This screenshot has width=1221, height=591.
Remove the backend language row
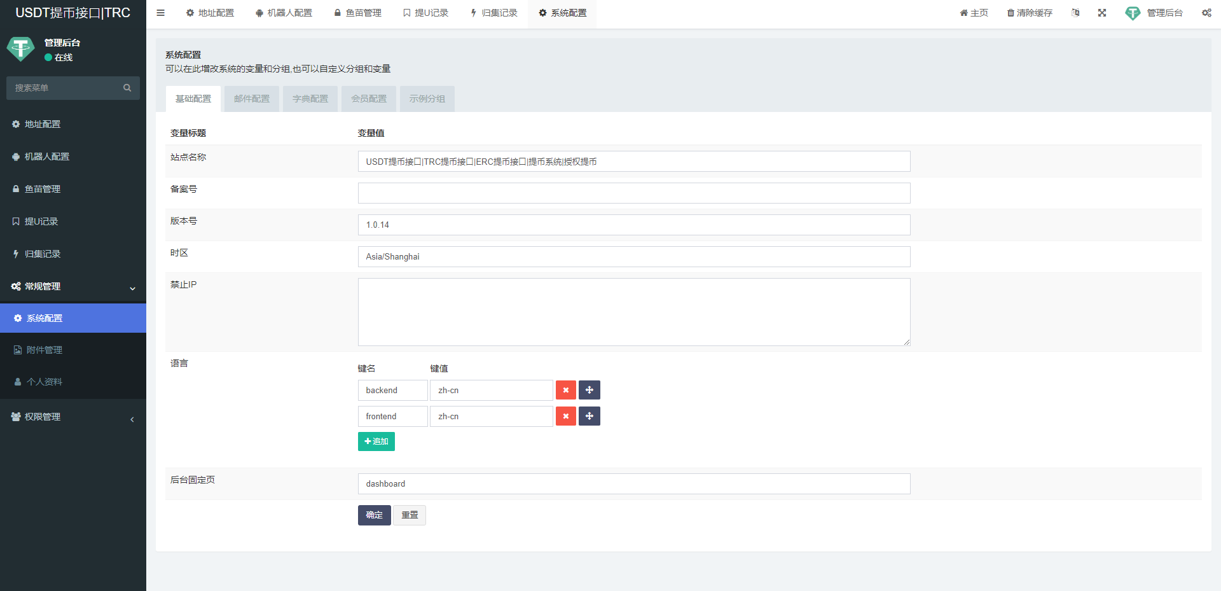pyautogui.click(x=565, y=390)
